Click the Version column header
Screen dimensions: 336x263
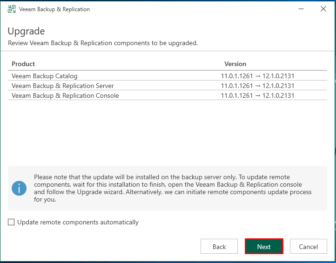[235, 64]
